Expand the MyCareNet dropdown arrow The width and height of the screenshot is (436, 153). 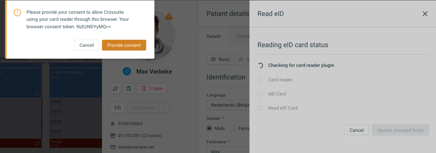coord(164,108)
